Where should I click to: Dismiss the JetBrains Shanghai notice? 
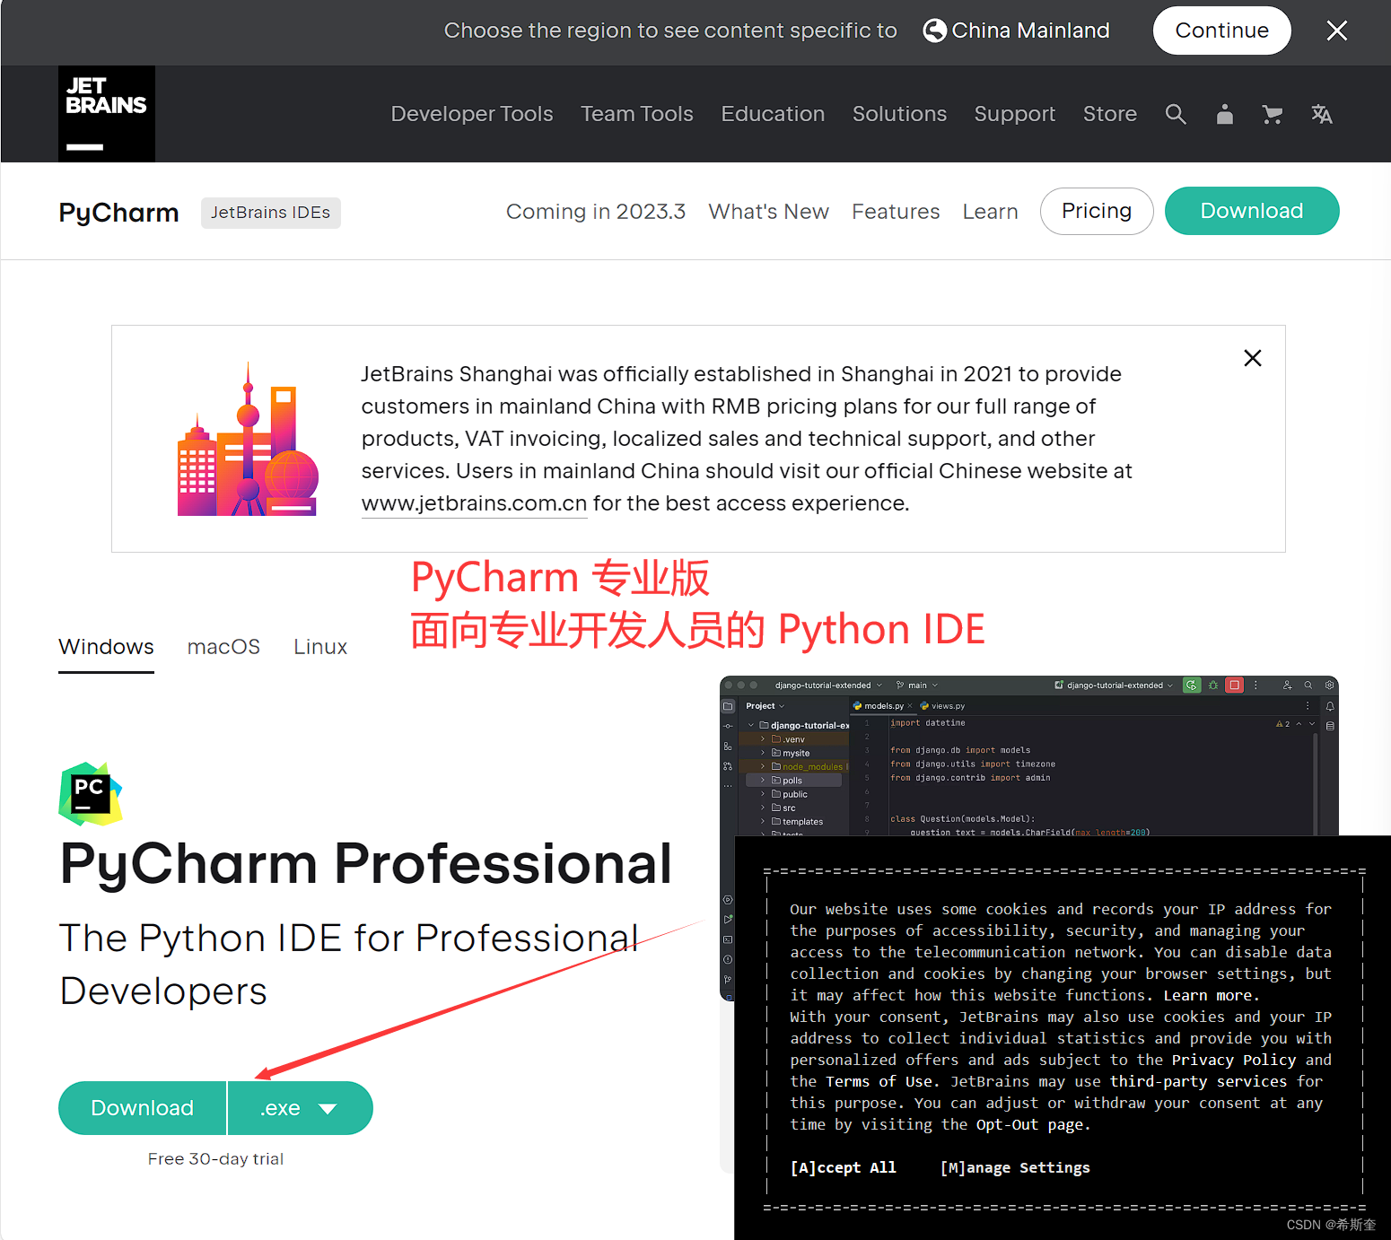[x=1253, y=358]
